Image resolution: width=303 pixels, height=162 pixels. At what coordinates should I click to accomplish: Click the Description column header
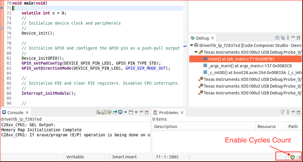pos(165,127)
